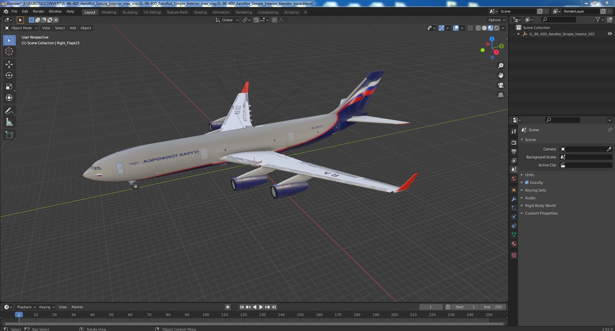
Task: Toggle the camera view icon
Action: (x=501, y=85)
